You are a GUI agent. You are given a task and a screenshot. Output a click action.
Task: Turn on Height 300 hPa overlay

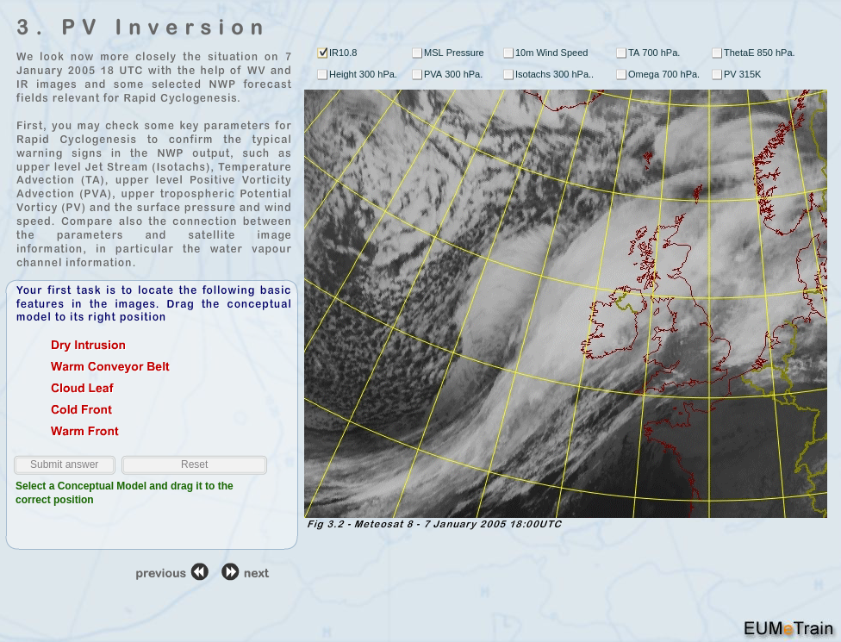(322, 75)
